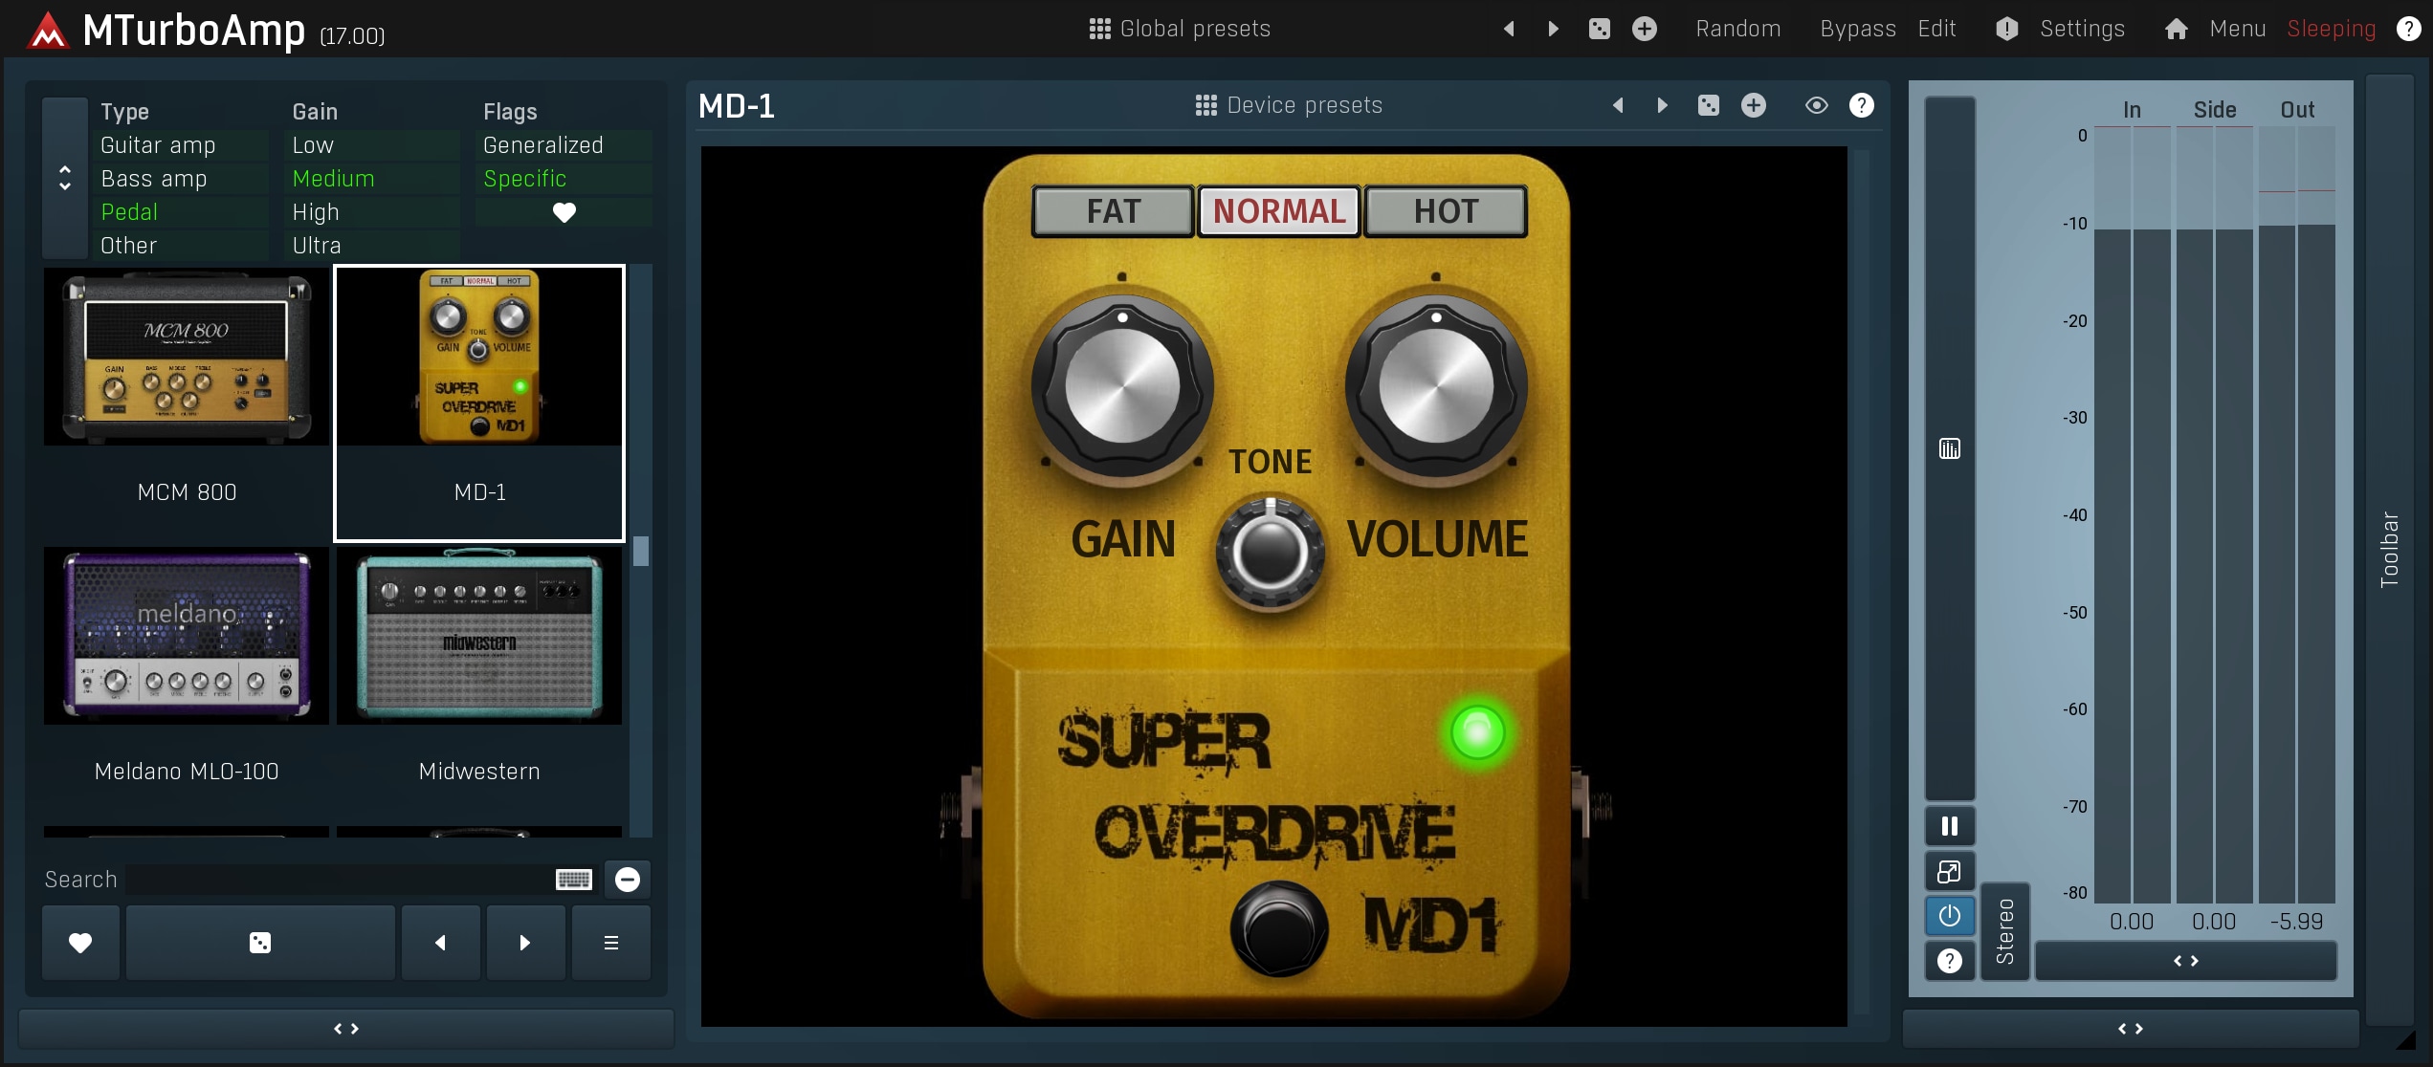2433x1067 pixels.
Task: Toggle the meter power button
Action: point(1949,916)
